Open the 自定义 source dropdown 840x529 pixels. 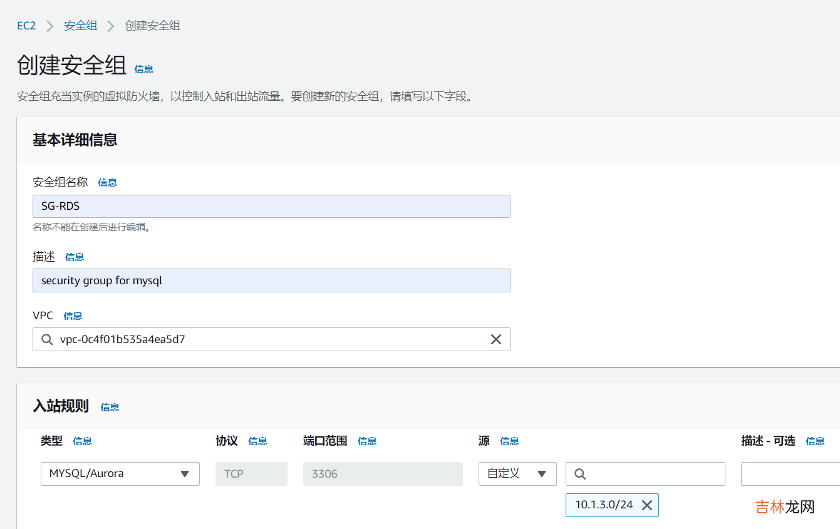[517, 474]
